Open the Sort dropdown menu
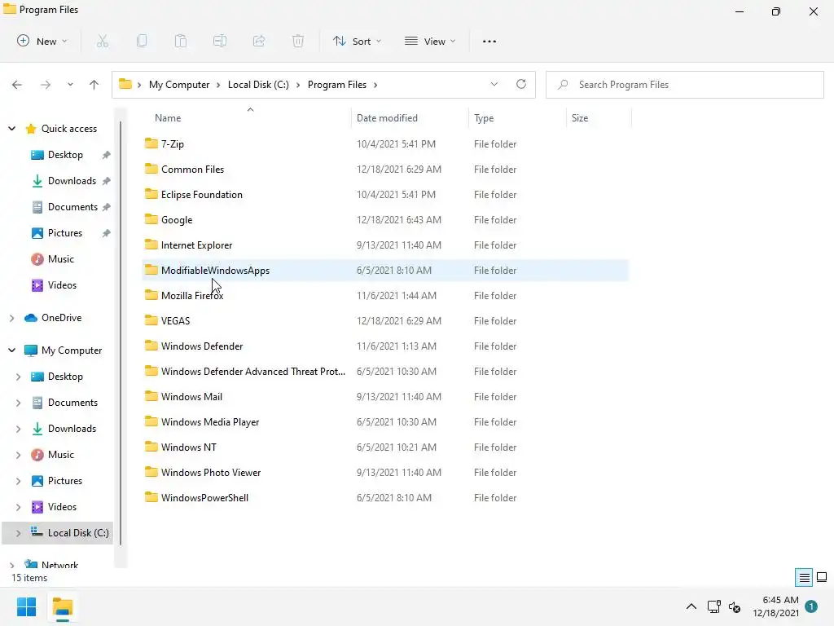The width and height of the screenshot is (834, 626). coord(357,41)
